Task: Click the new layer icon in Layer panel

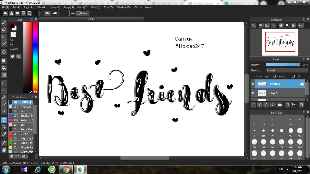Action: coord(254,105)
